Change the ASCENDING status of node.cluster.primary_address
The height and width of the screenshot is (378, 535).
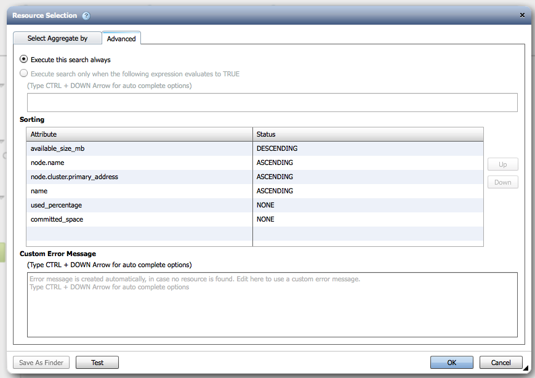(x=368, y=177)
